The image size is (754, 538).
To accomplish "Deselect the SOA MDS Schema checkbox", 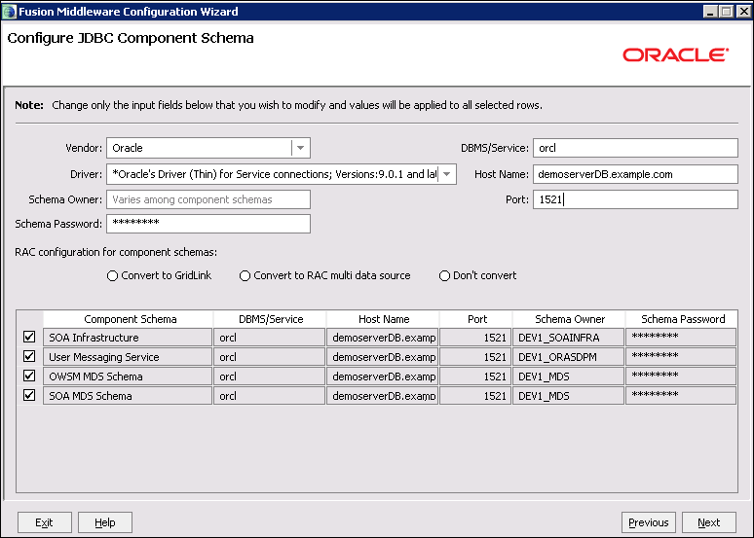I will pyautogui.click(x=29, y=396).
